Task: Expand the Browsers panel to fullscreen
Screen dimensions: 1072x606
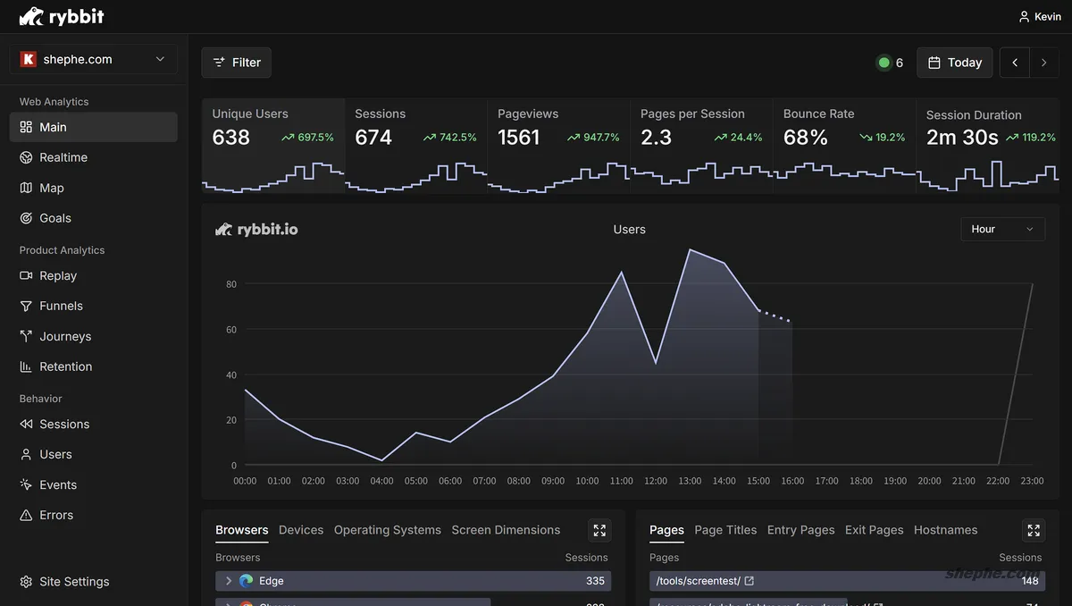Action: click(x=599, y=529)
